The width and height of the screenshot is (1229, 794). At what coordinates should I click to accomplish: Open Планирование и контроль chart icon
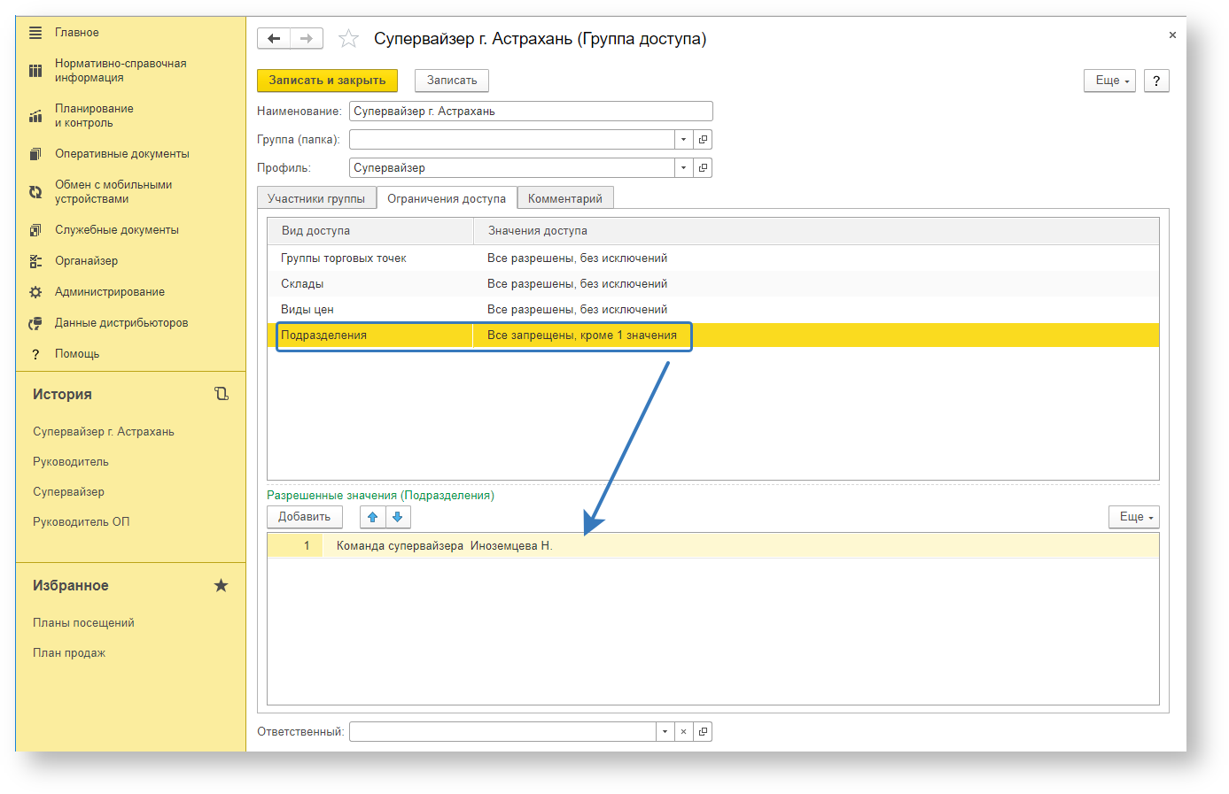[35, 116]
